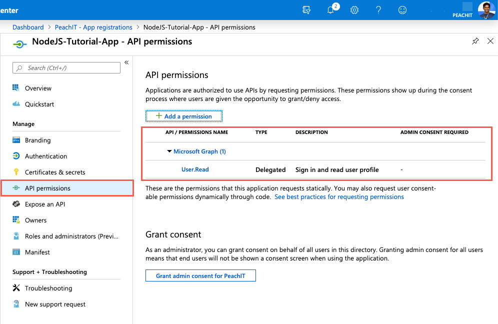This screenshot has width=498, height=324.
Task: Click the Branding icon
Action: 16,140
